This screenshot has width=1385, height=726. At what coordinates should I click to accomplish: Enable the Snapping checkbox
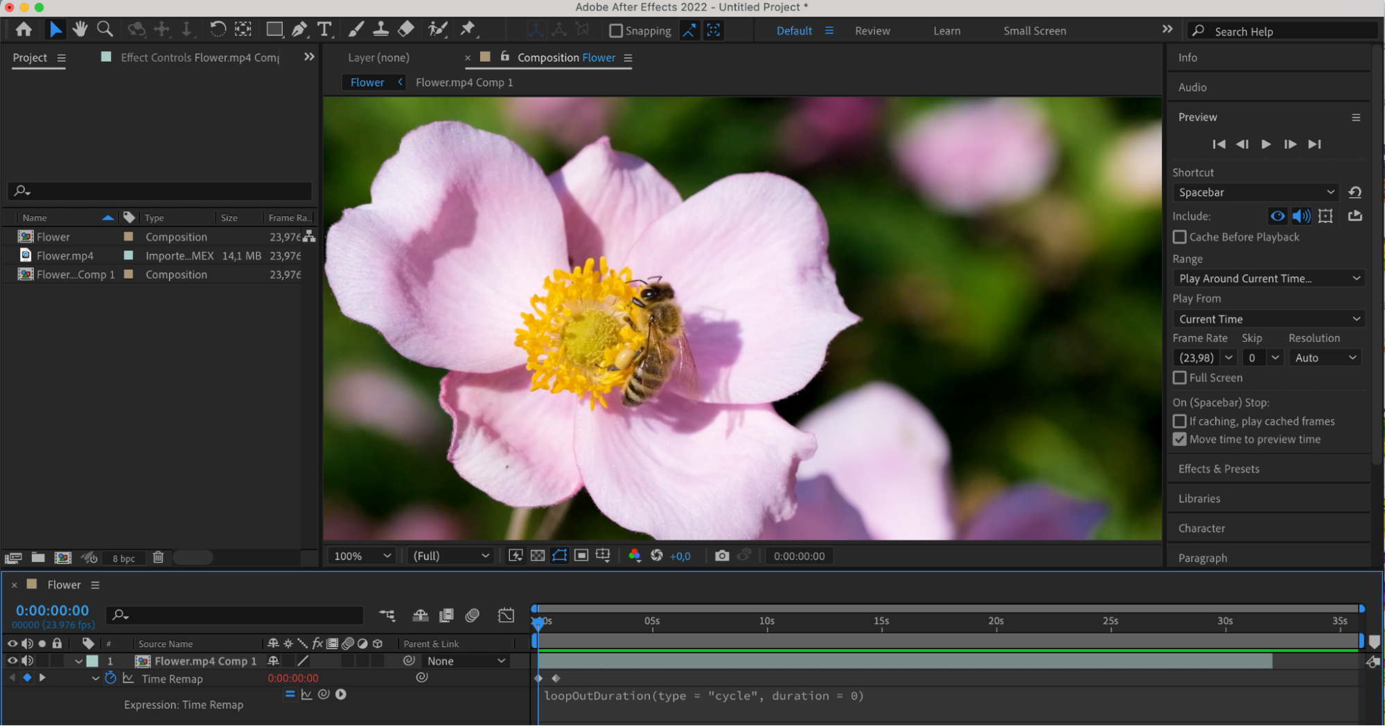615,30
